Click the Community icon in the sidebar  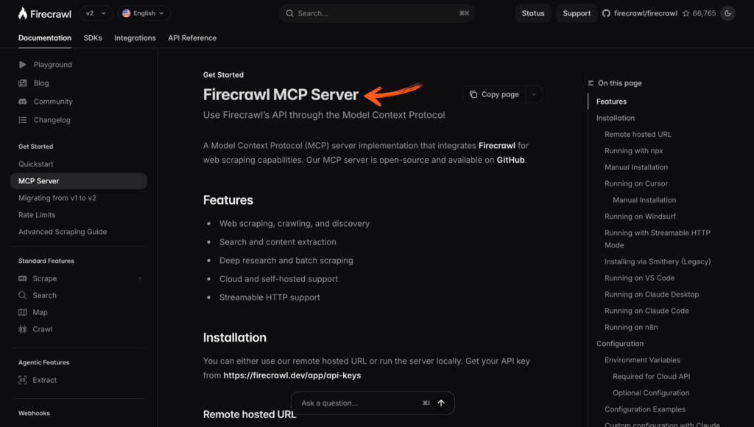coord(23,101)
